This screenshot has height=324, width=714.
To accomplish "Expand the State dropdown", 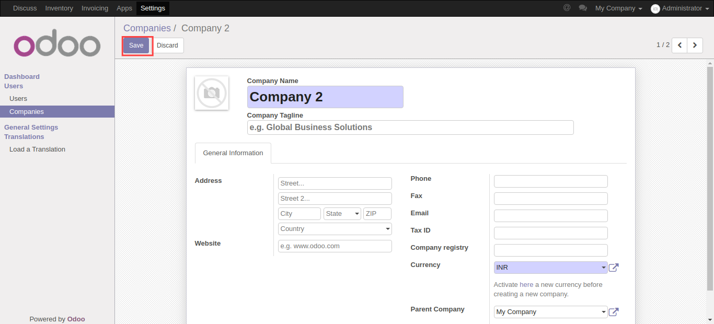I will [x=342, y=214].
